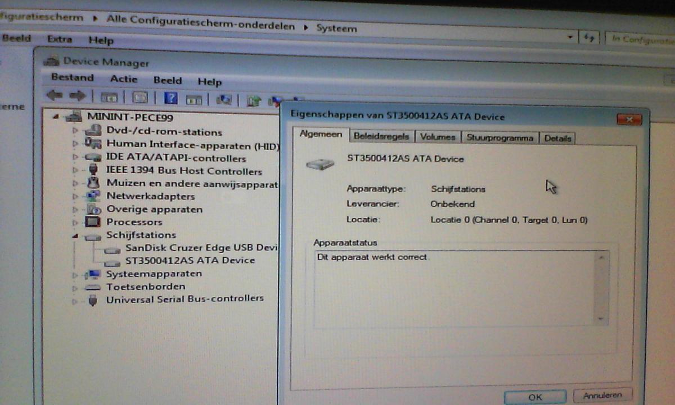Click the Netwerkadapters icon
675x405 pixels.
pos(93,196)
